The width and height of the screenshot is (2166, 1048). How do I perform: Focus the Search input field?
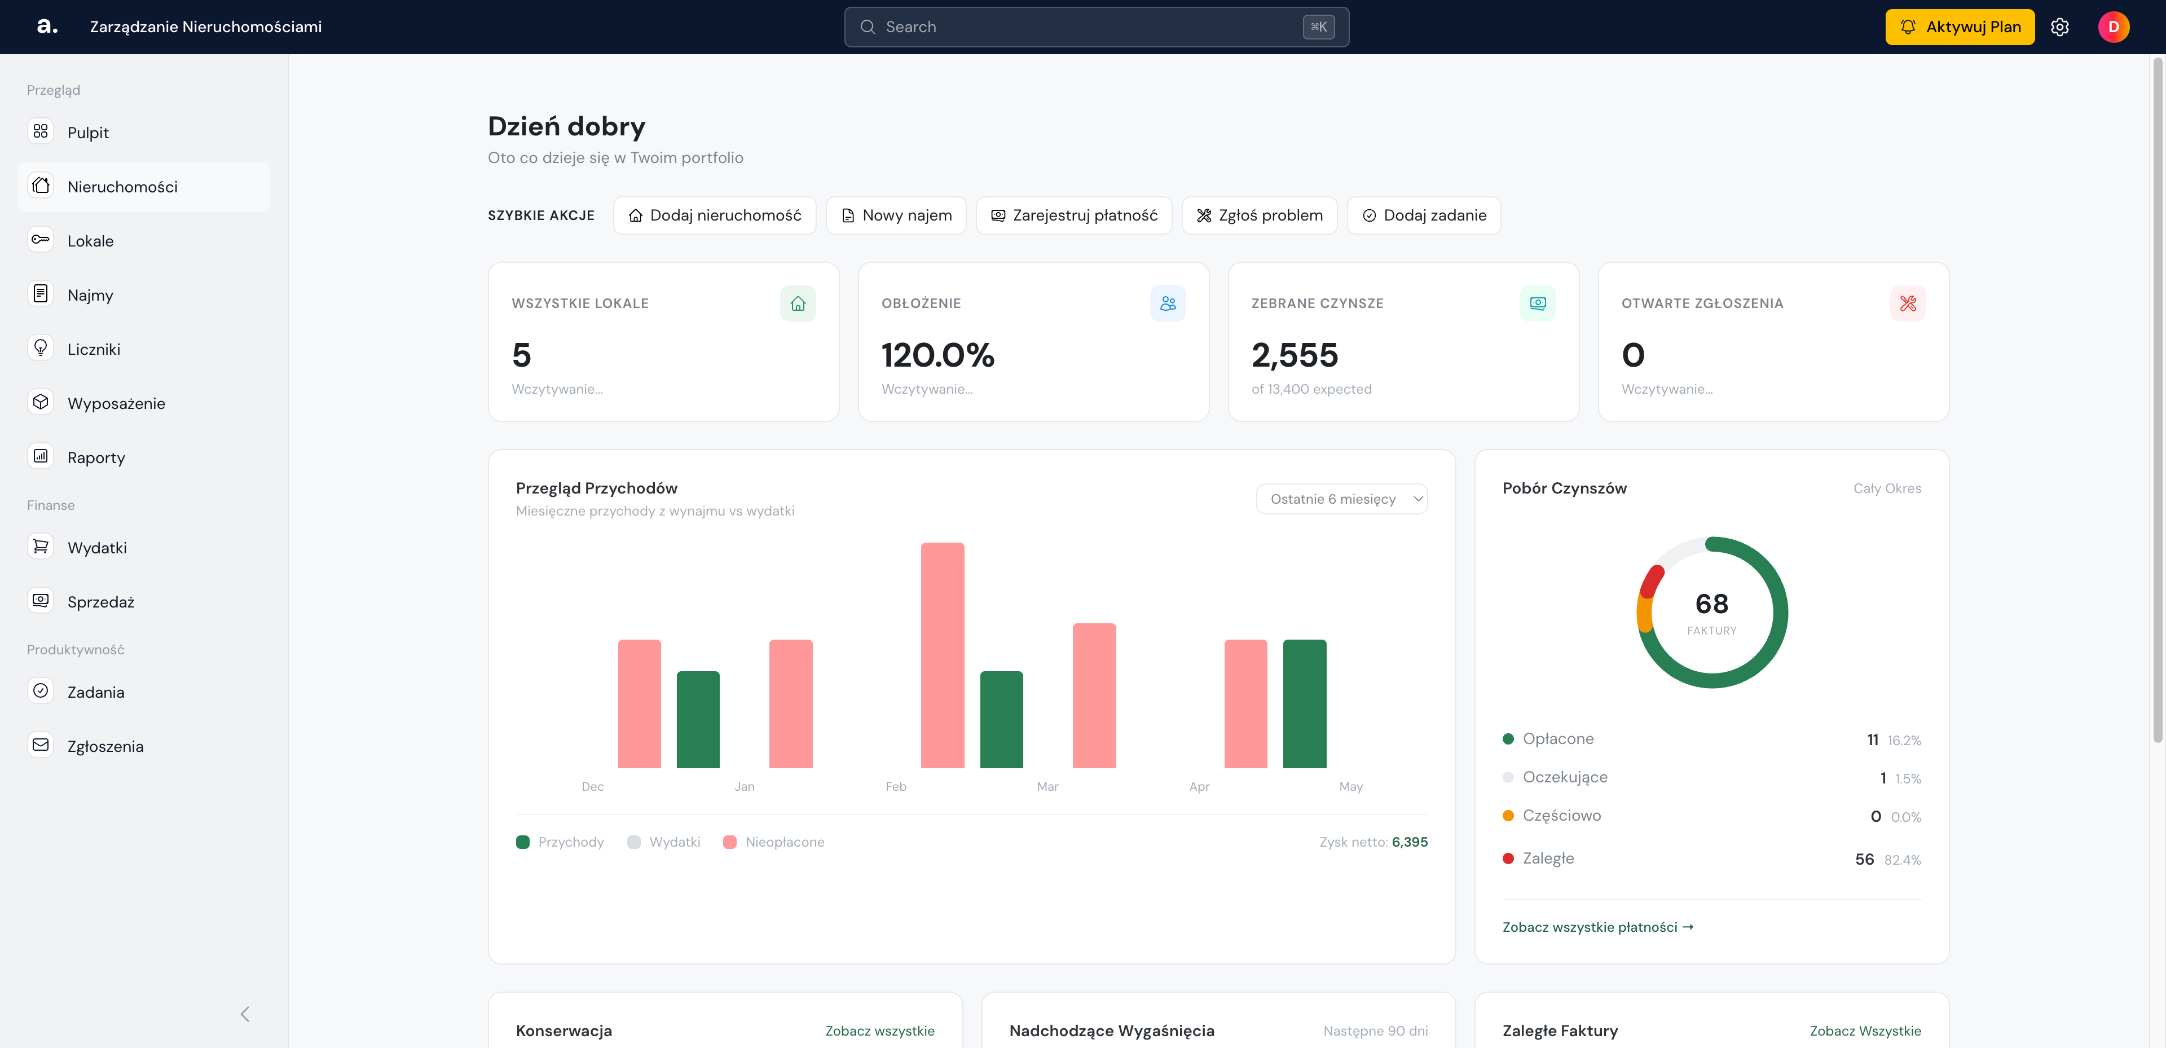1097,27
